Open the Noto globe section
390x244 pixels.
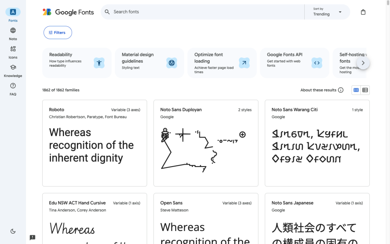tap(13, 34)
